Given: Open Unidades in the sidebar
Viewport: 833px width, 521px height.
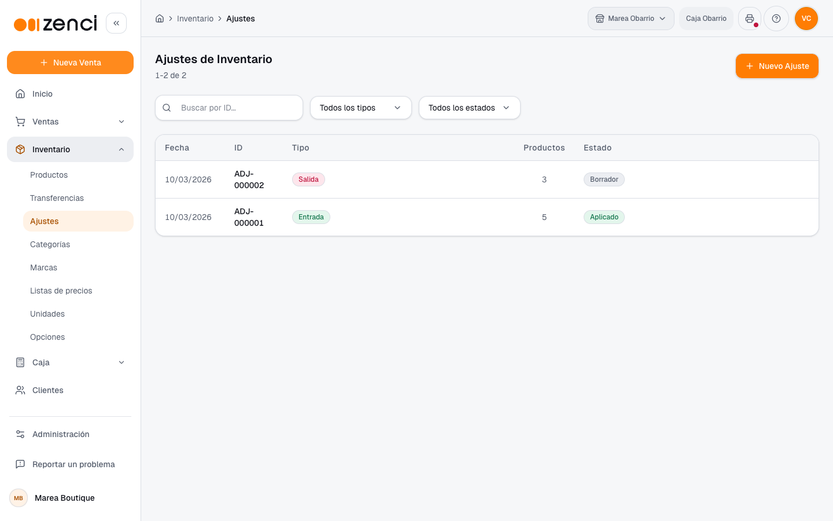Looking at the screenshot, I should [78, 314].
